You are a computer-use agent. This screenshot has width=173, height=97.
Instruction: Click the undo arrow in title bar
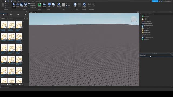(x=8, y=1)
